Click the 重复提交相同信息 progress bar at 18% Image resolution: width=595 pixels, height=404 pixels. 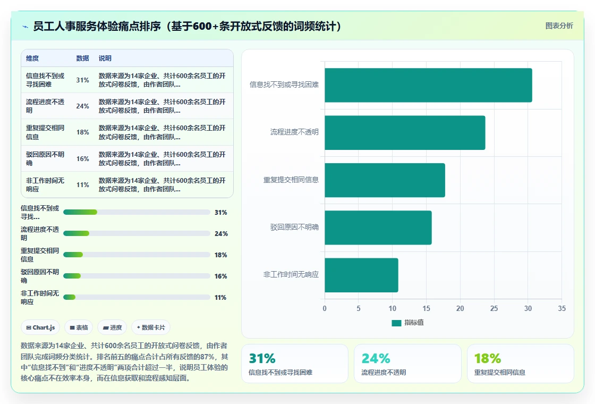pos(137,255)
